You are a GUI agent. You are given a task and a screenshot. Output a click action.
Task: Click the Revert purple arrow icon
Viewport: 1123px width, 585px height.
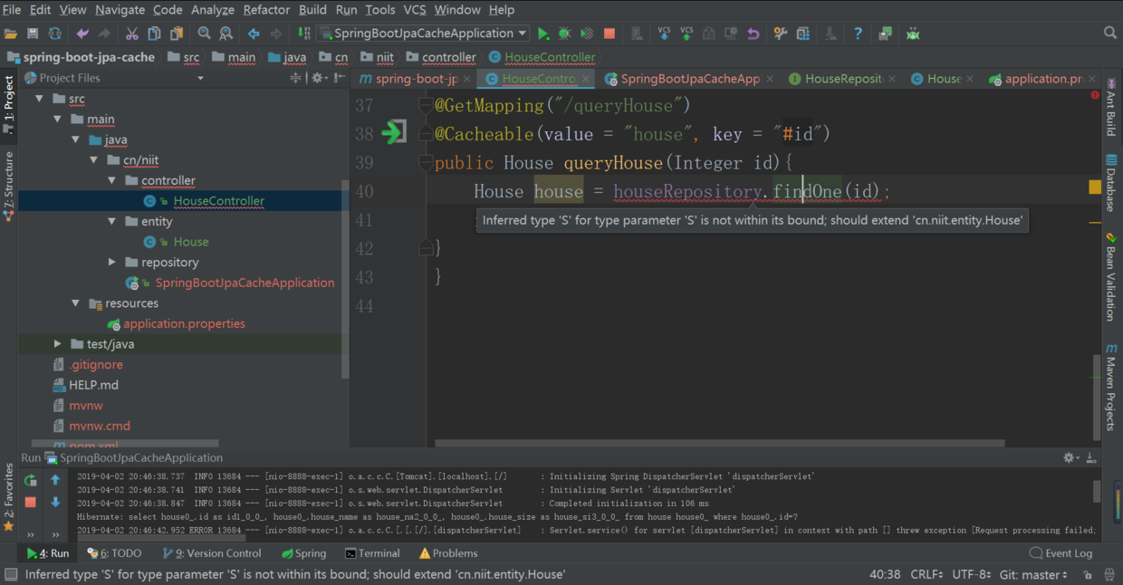point(753,34)
